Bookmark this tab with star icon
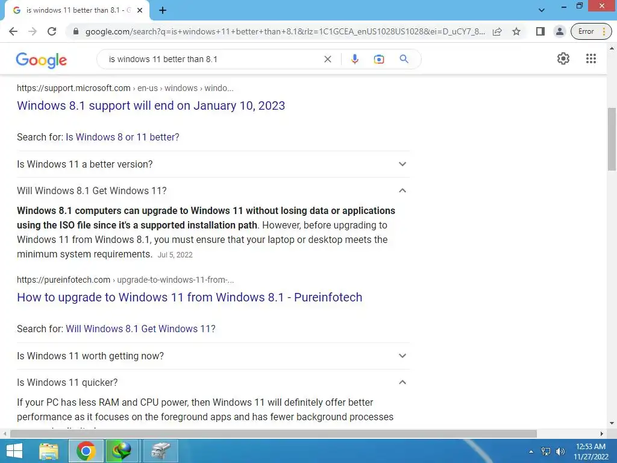Image resolution: width=617 pixels, height=463 pixels. 516,31
